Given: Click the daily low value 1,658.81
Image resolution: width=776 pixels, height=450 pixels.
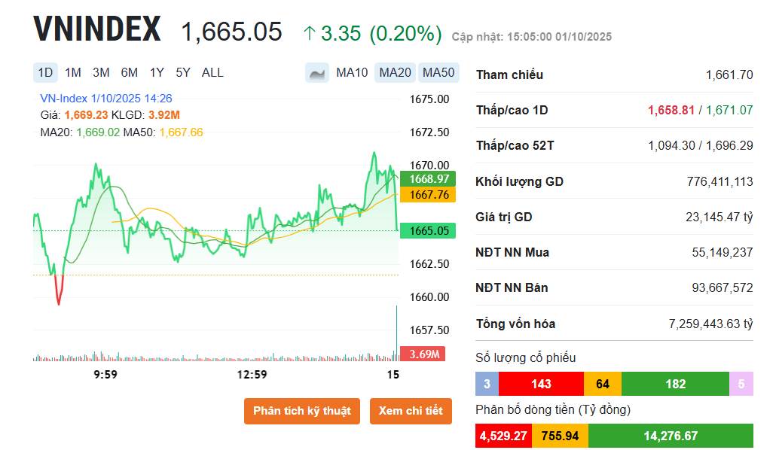Looking at the screenshot, I should pos(671,111).
